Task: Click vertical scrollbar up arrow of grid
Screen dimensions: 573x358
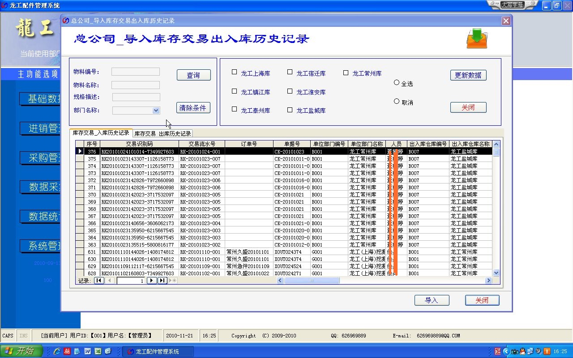Action: point(496,144)
